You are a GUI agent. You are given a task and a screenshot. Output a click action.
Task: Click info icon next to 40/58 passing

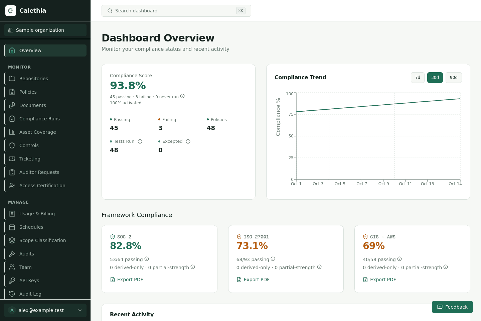pos(399,259)
